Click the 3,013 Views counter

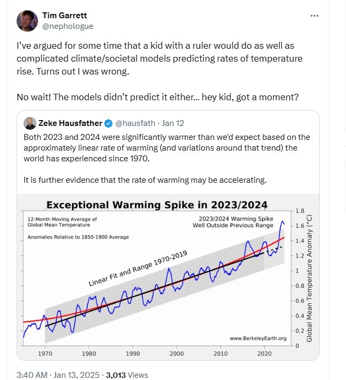(x=127, y=375)
